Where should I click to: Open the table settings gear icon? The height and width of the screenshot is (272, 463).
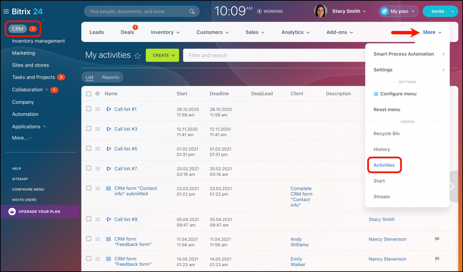[97, 94]
